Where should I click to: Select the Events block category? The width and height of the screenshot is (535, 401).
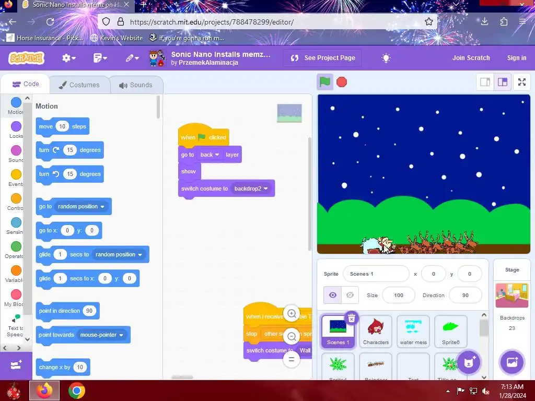(16, 178)
